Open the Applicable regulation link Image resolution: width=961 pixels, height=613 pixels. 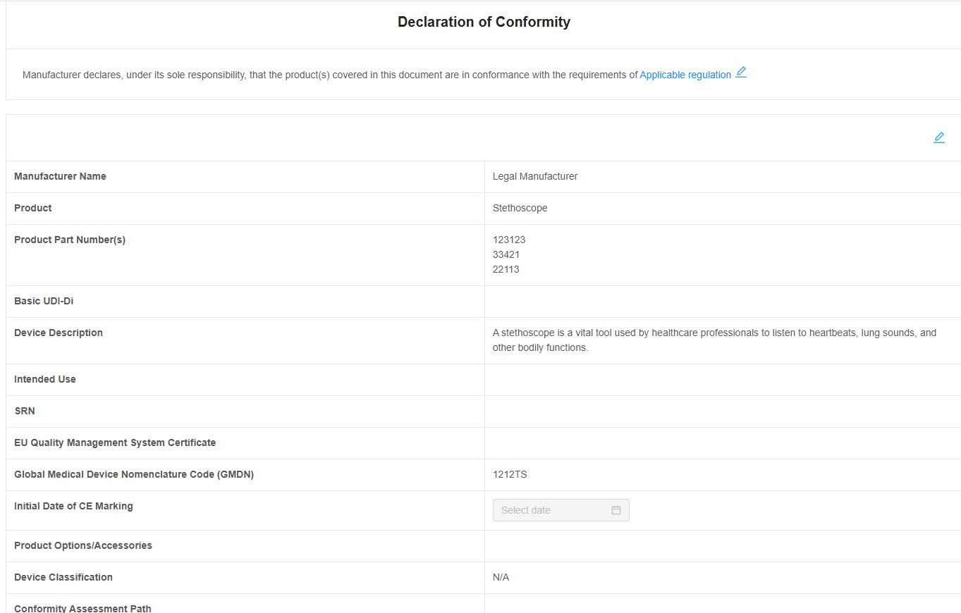[x=685, y=75]
